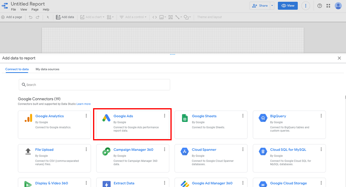Select the Google Ads connector
346x187 pixels.
click(133, 125)
